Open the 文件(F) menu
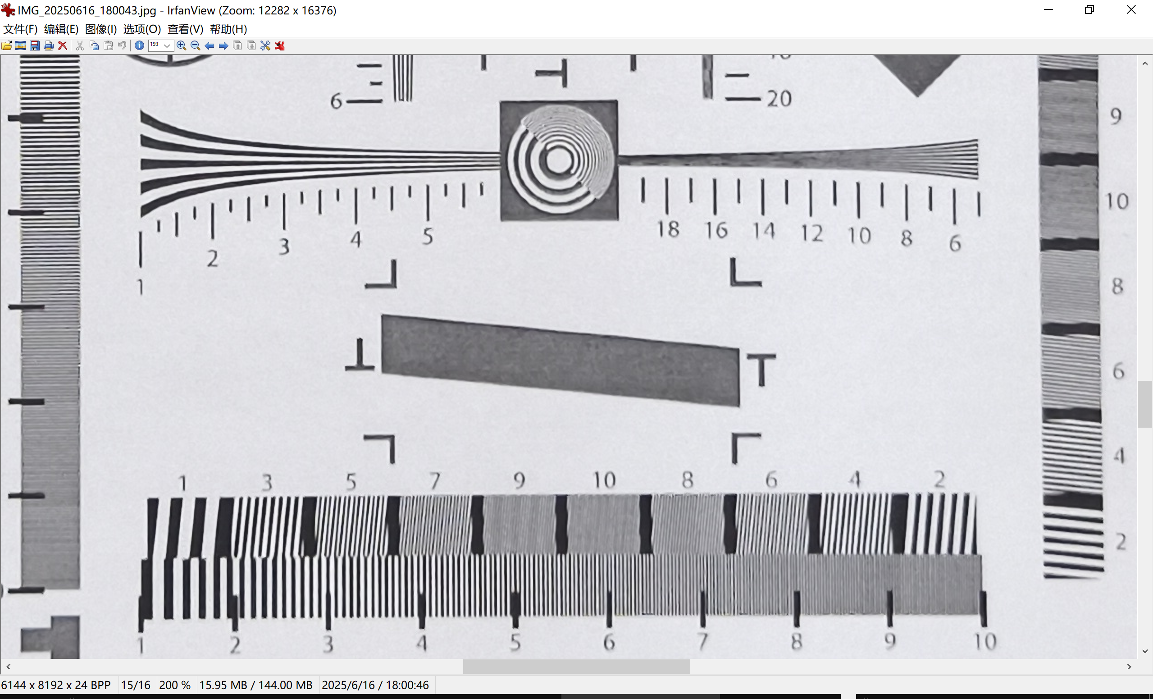Screen dimensions: 1153x699 tap(20, 29)
